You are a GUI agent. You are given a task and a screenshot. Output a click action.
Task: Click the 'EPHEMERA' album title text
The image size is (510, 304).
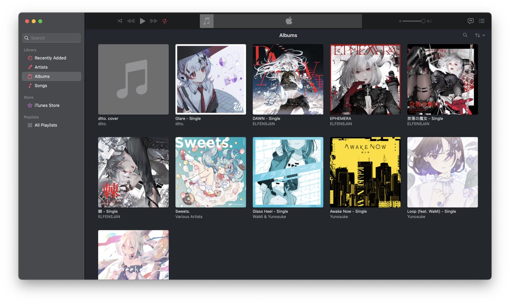point(341,118)
